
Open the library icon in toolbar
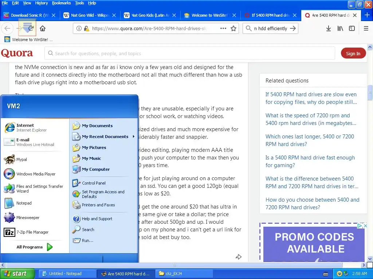point(340,28)
